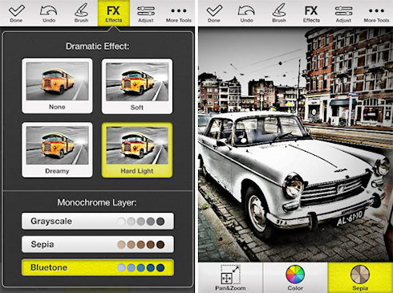Choose the Dreamy dramatic effect
Image resolution: width=393 pixels, height=293 pixels.
57,150
